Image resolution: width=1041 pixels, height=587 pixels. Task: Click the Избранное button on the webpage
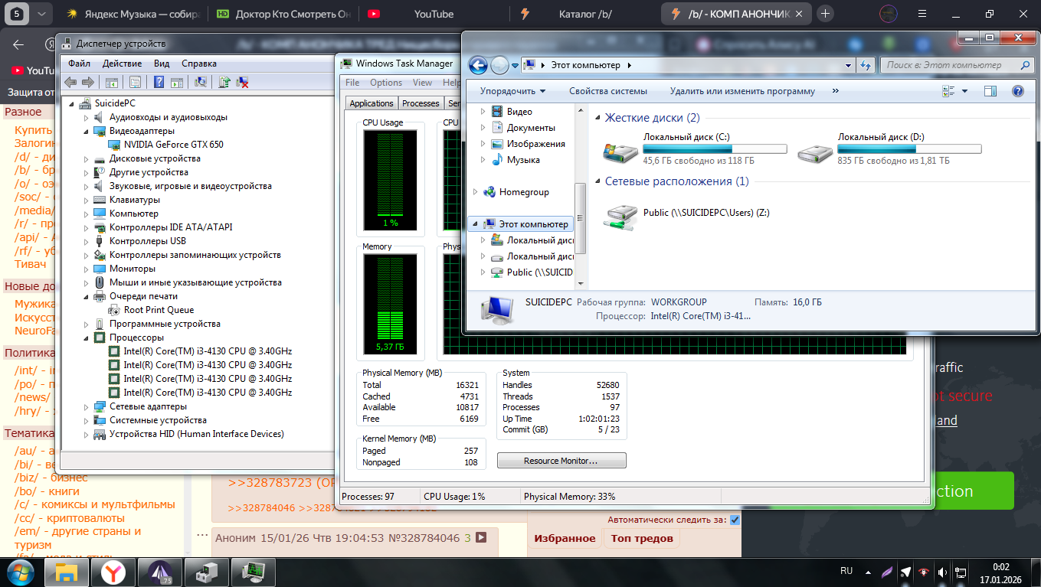pyautogui.click(x=565, y=538)
